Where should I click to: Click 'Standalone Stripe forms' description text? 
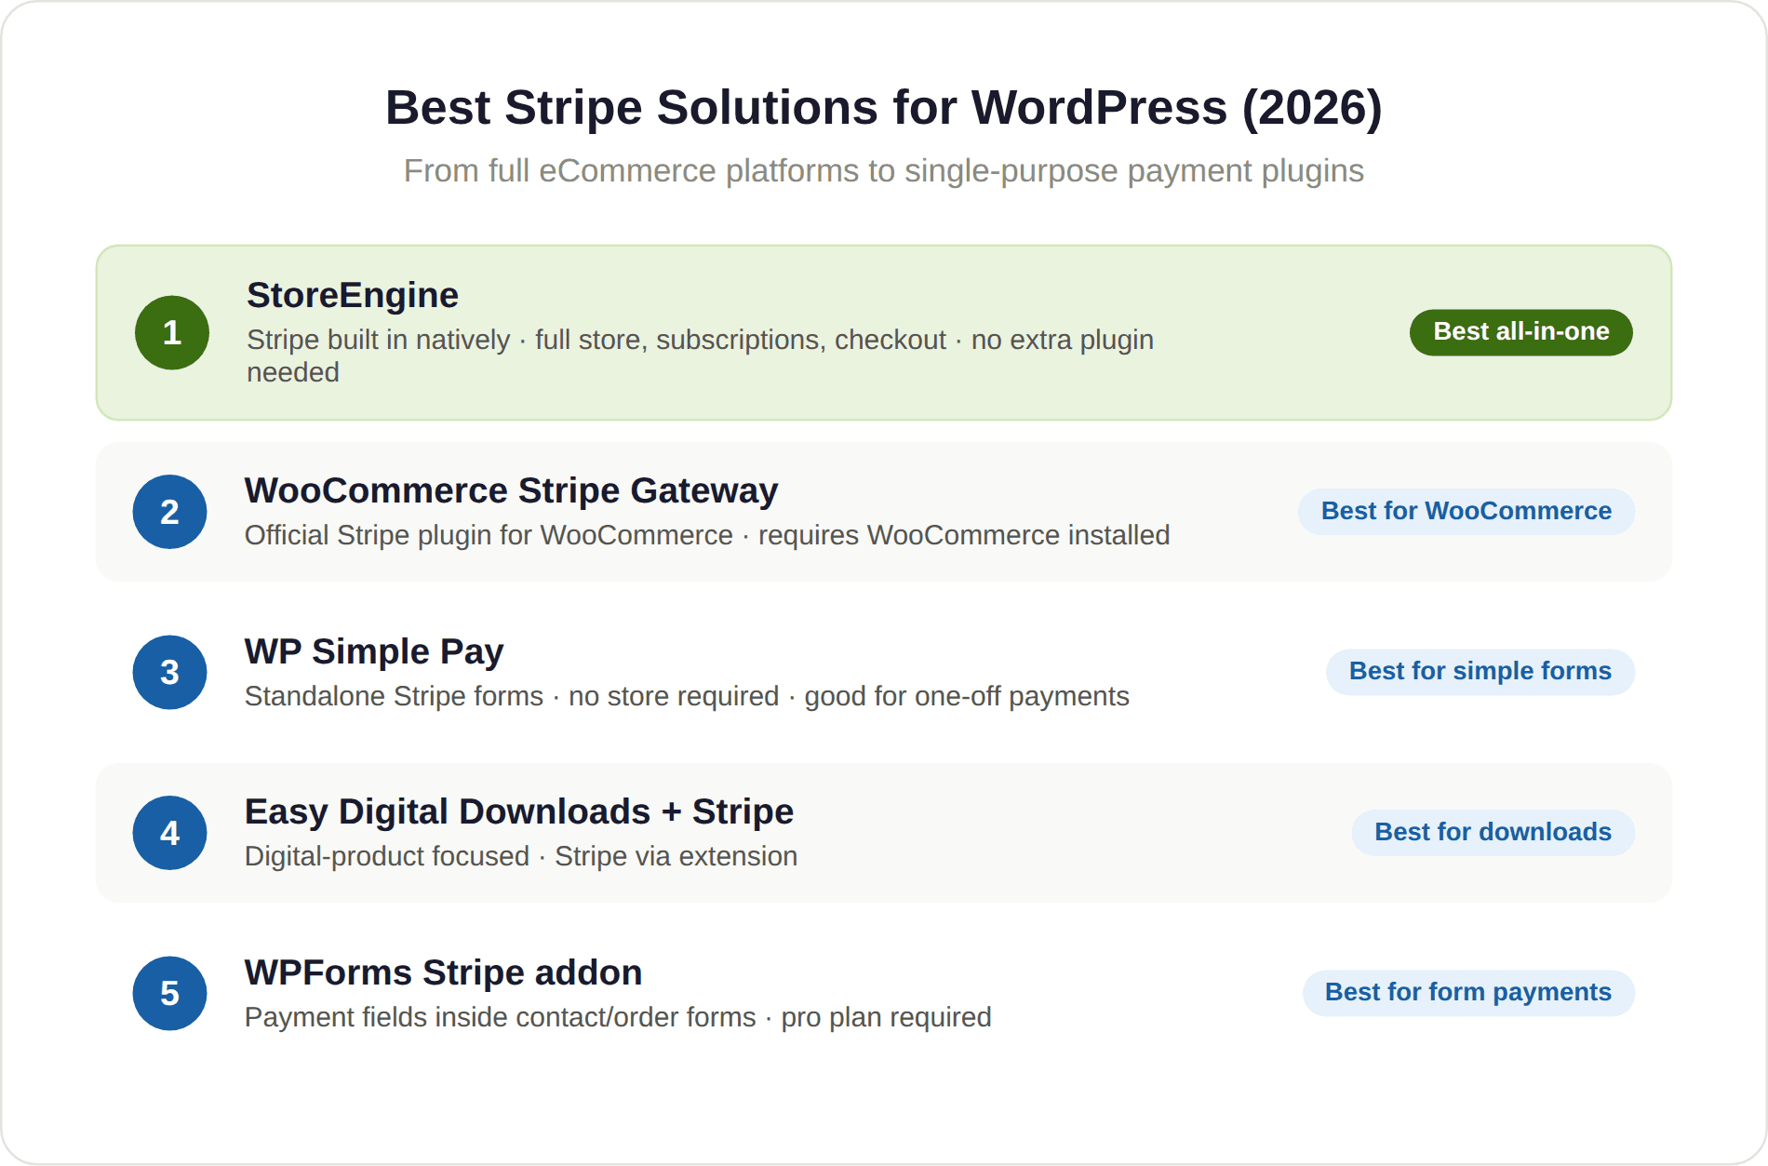(x=687, y=696)
